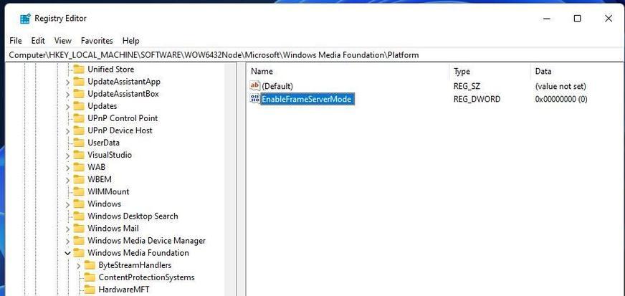Open the Edit menu
Image resolution: width=625 pixels, height=296 pixels.
click(x=38, y=41)
